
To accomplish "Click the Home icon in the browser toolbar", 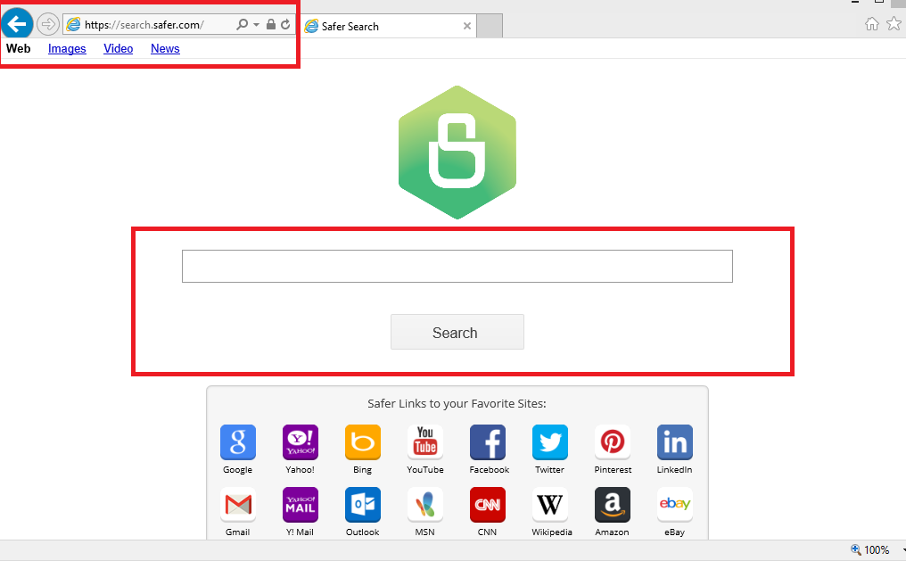I will tap(872, 24).
